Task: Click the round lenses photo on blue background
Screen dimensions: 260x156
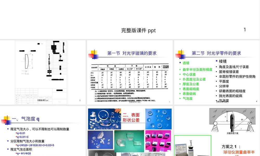Action: tap(158, 119)
